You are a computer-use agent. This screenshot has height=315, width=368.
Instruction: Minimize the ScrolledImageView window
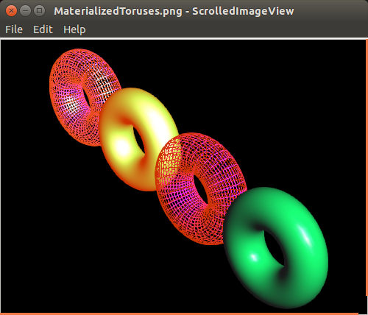25,11
